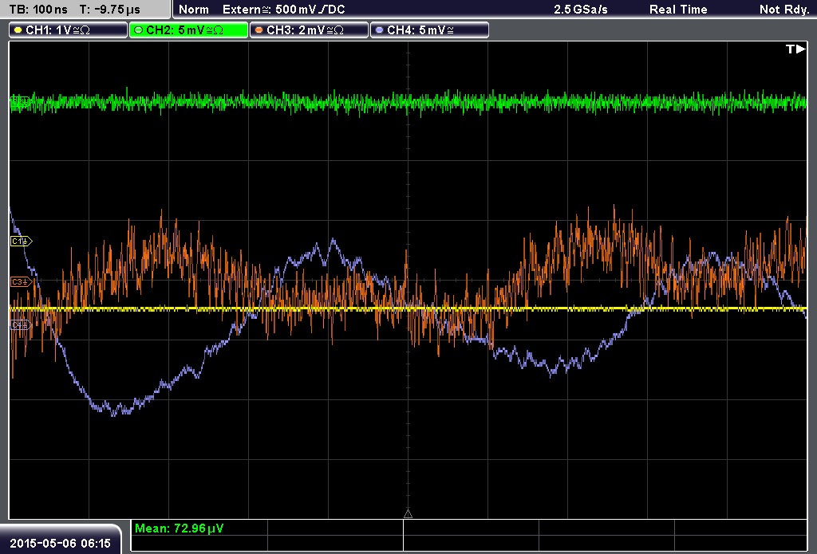
Task: Select the CH3: 2mV channel tab
Action: coord(309,30)
